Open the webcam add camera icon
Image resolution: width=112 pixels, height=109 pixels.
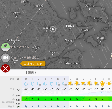pyautogui.click(x=6, y=58)
